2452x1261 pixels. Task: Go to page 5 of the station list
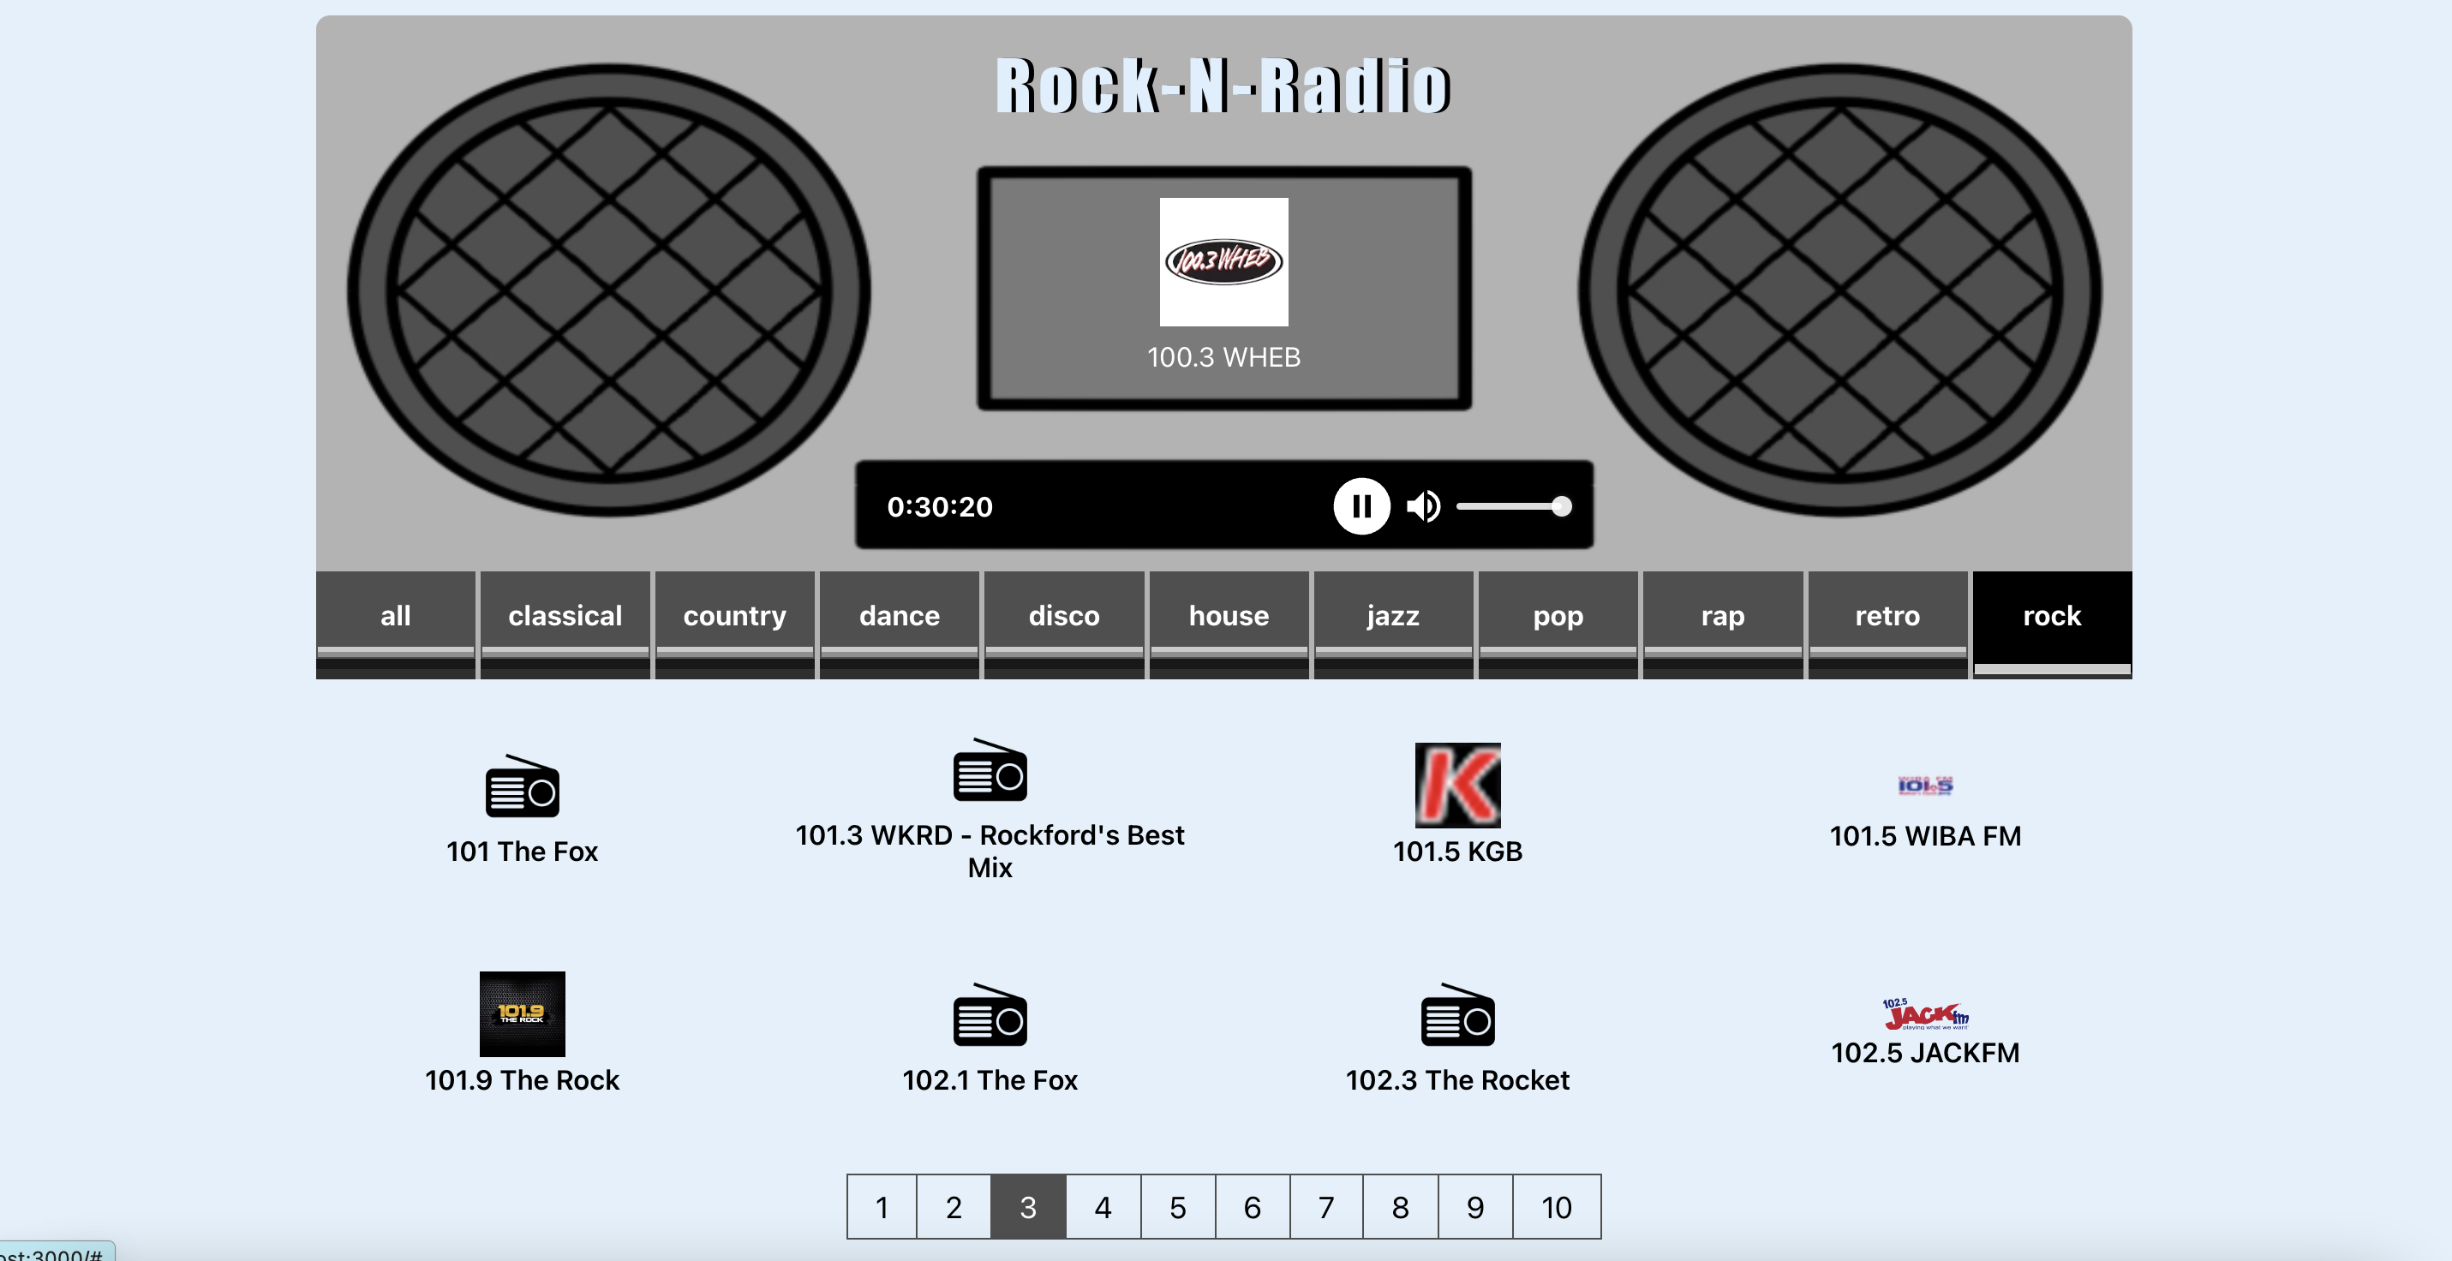[1177, 1207]
